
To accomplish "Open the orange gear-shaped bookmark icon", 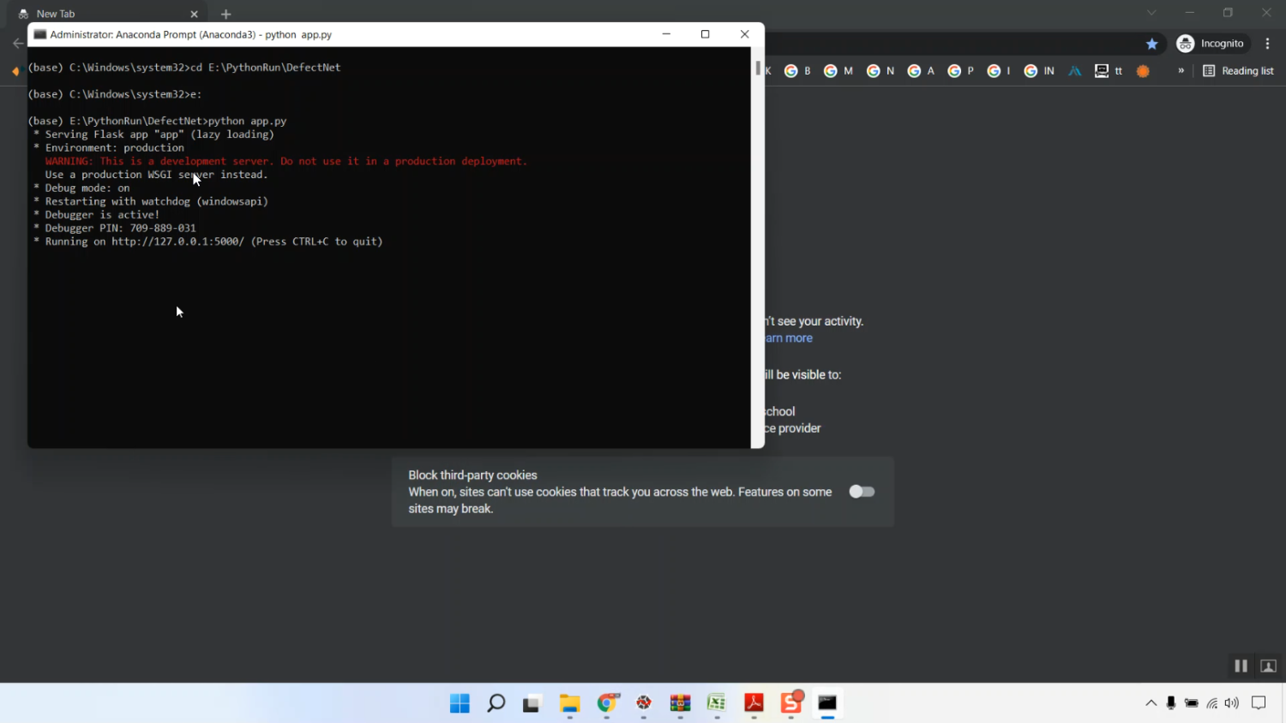I will point(1143,71).
